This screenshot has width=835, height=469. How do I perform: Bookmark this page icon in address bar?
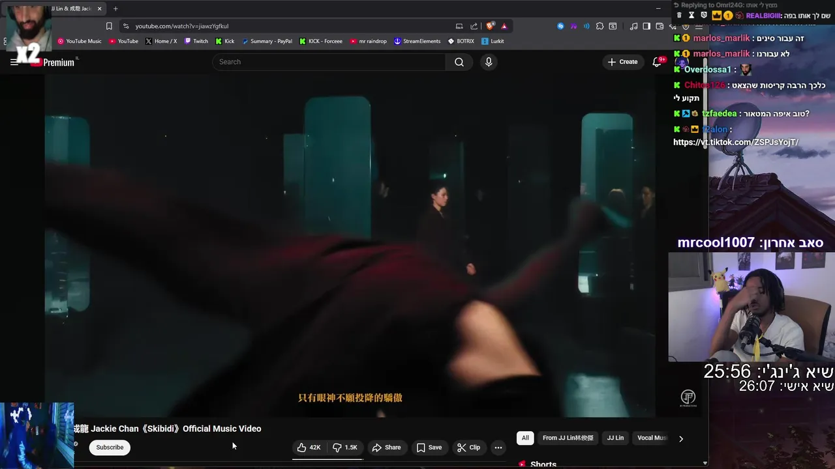(109, 26)
